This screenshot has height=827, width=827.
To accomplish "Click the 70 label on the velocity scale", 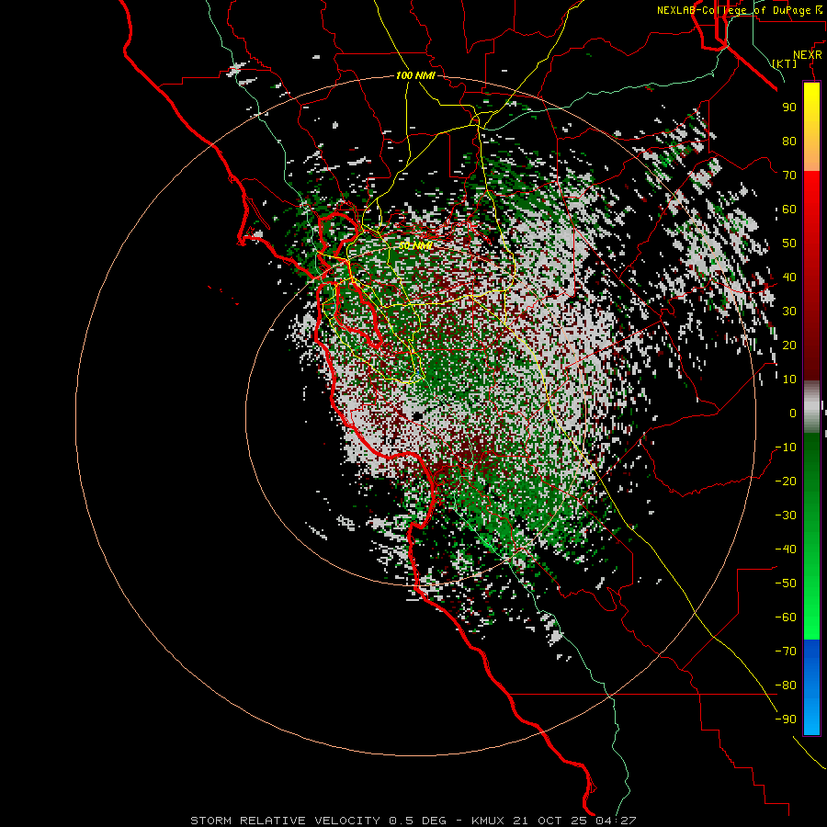I will point(789,176).
